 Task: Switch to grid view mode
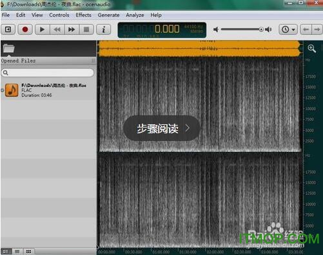tap(28, 251)
